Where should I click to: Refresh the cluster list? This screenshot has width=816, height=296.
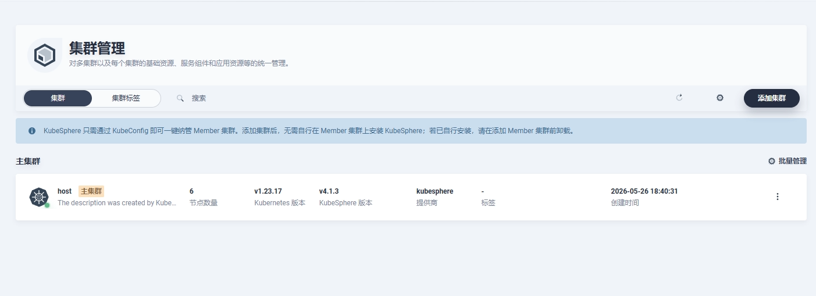pyautogui.click(x=679, y=98)
